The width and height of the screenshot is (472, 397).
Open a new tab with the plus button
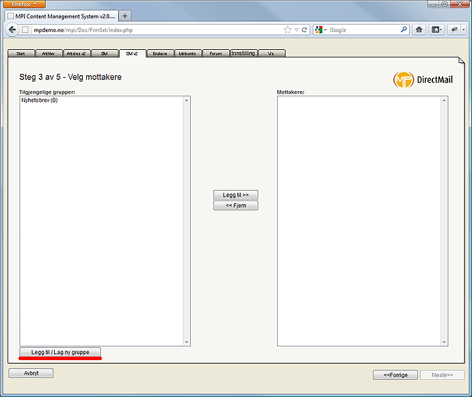(x=125, y=16)
